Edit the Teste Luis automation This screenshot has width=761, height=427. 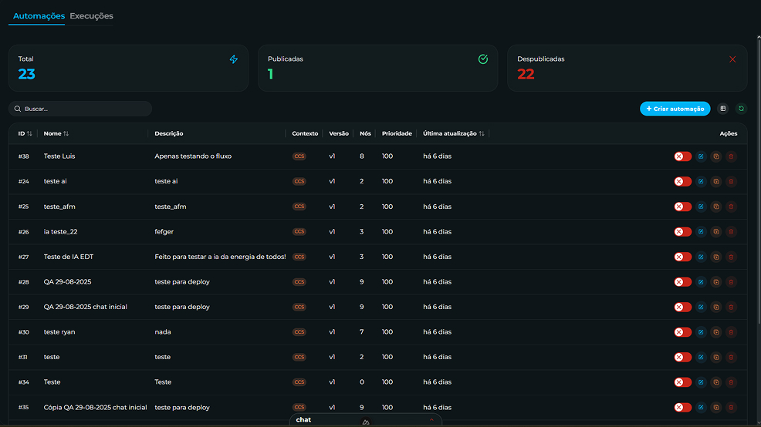pyautogui.click(x=701, y=156)
